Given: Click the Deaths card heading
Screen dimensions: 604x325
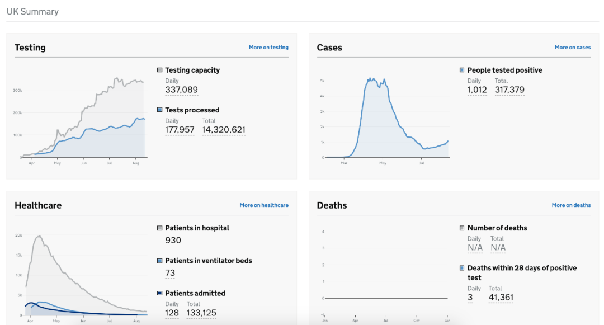Looking at the screenshot, I should [332, 205].
